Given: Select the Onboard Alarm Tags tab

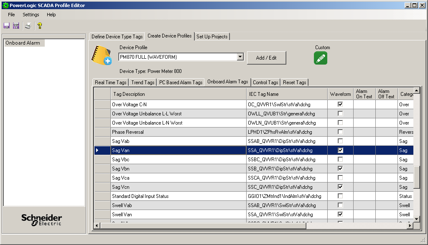Looking at the screenshot, I should point(228,82).
